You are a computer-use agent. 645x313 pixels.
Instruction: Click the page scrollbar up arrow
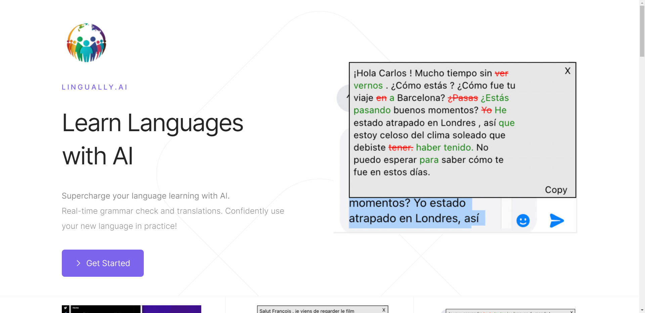point(642,3)
